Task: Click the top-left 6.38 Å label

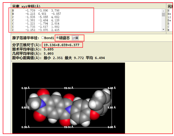Action: [x=26, y=88]
